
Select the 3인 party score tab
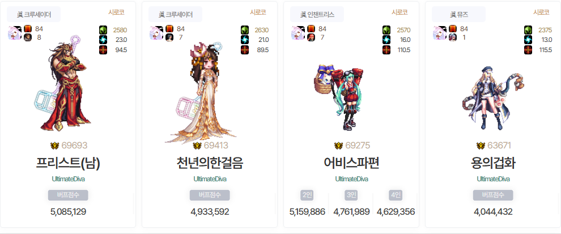[x=351, y=195]
